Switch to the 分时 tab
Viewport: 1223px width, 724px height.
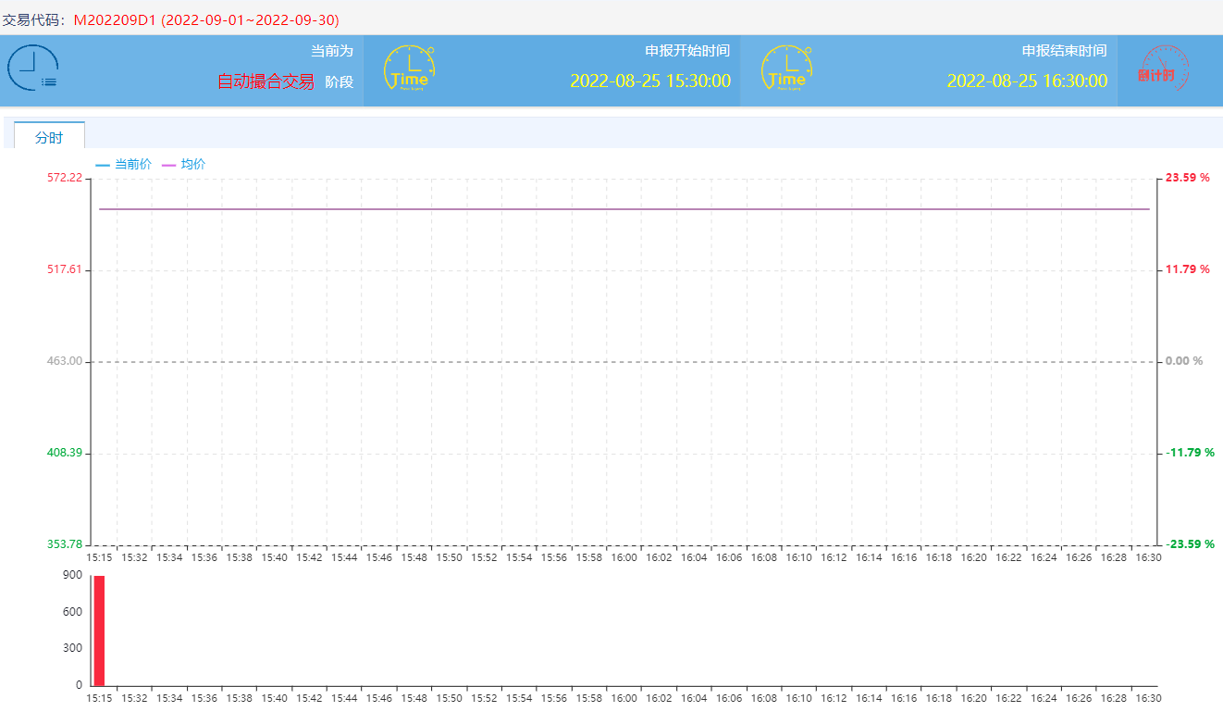[49, 137]
